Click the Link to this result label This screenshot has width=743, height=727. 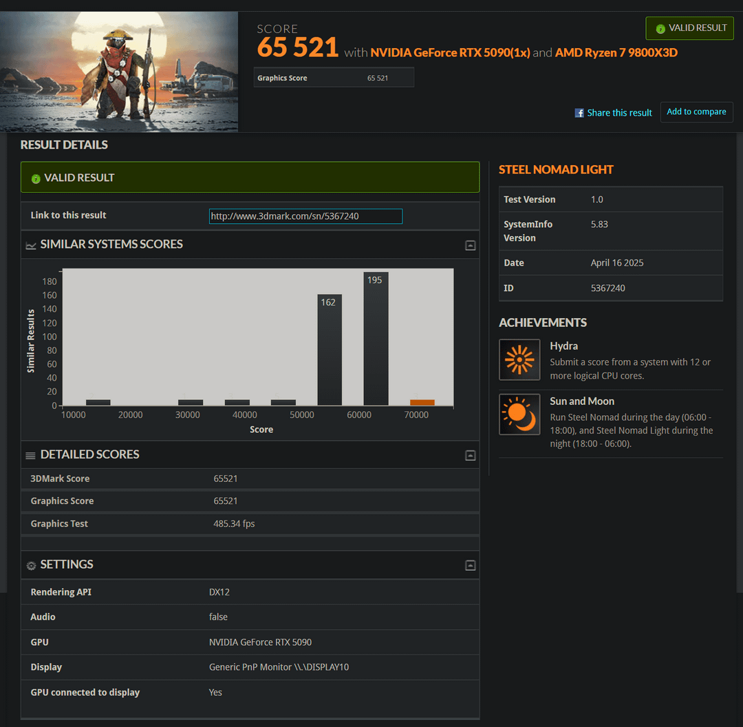point(68,215)
